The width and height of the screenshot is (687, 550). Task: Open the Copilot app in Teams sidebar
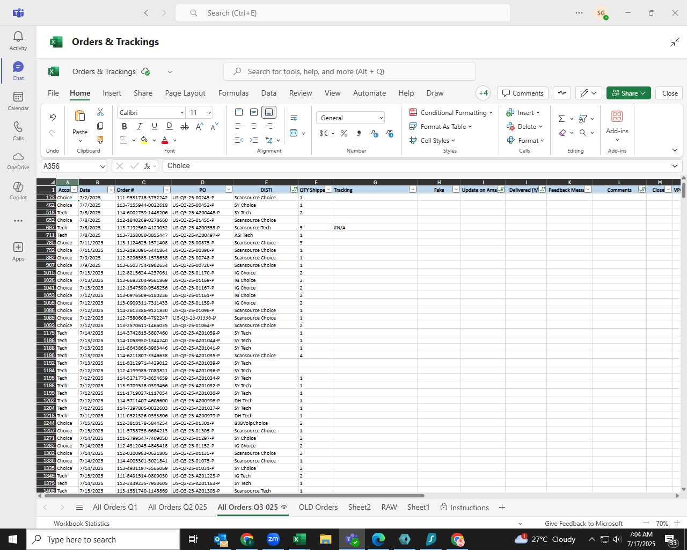pyautogui.click(x=18, y=191)
